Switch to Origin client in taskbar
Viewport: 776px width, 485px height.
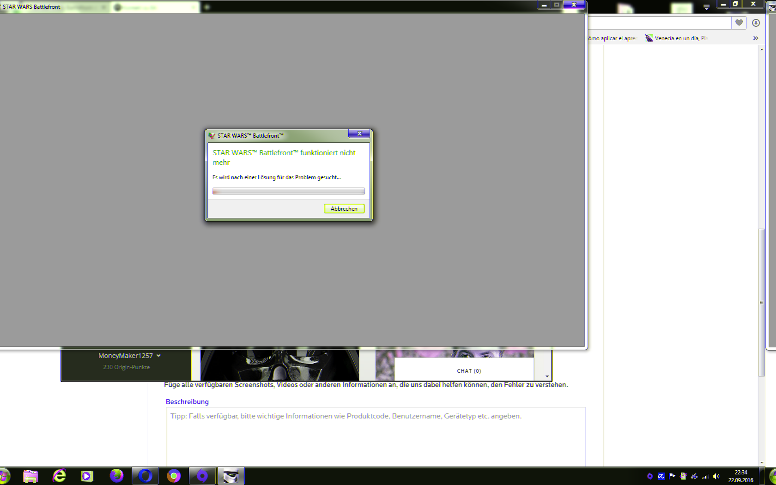[202, 476]
